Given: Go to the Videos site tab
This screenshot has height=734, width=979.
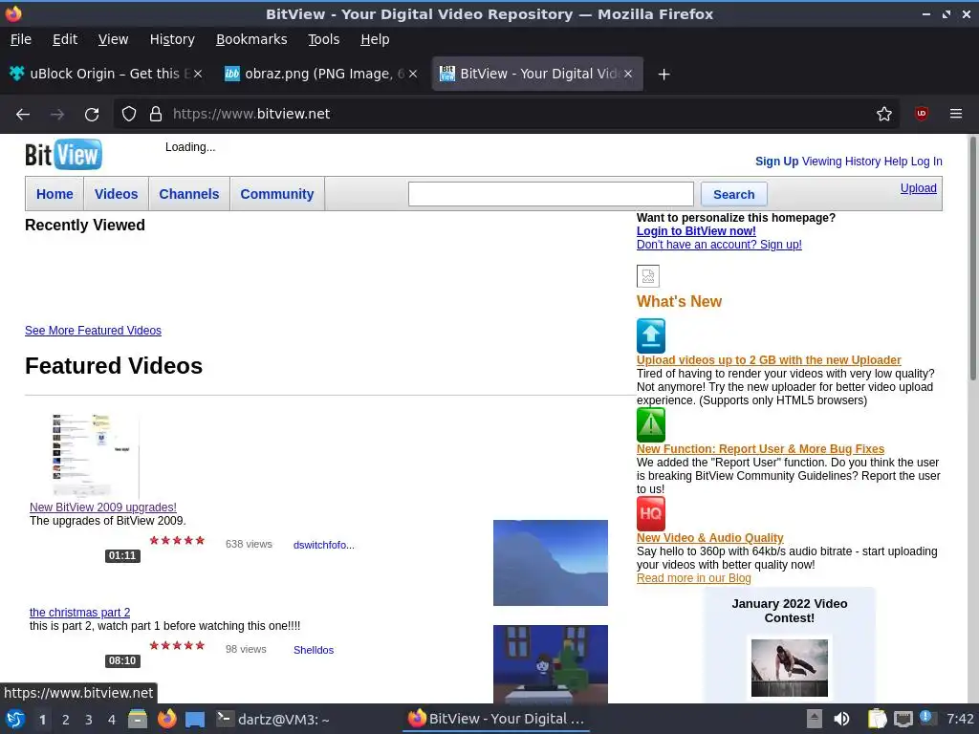Looking at the screenshot, I should pyautogui.click(x=116, y=194).
